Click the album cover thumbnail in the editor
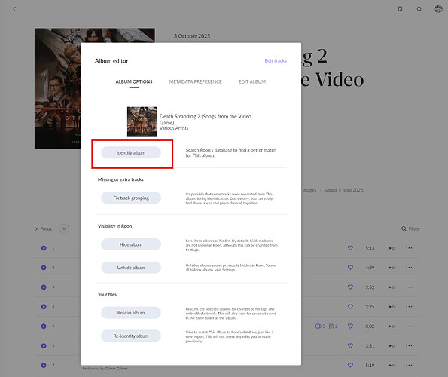Screen dimensions: 448x377 142,122
